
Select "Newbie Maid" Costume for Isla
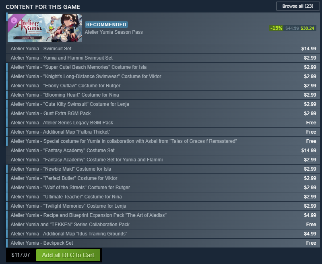point(163,169)
